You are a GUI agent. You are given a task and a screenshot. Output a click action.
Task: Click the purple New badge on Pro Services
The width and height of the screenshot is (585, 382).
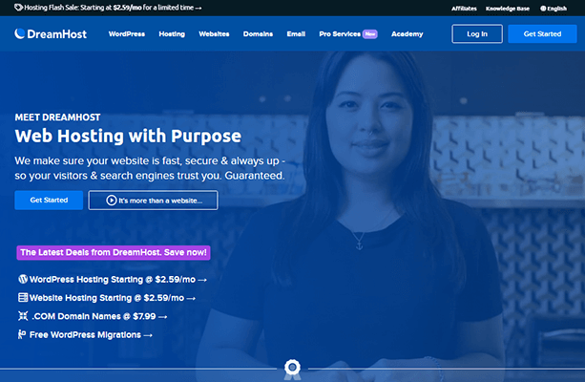(370, 34)
